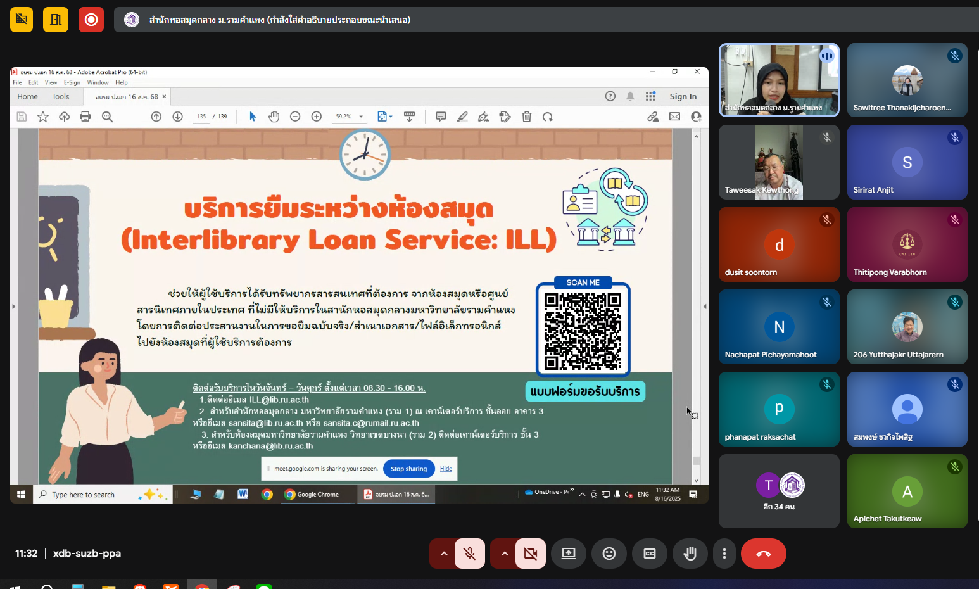Toggle closed captions in Meet

point(650,554)
